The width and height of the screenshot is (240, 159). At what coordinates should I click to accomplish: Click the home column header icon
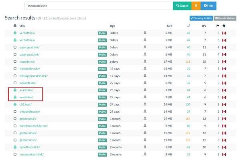[x=224, y=26]
